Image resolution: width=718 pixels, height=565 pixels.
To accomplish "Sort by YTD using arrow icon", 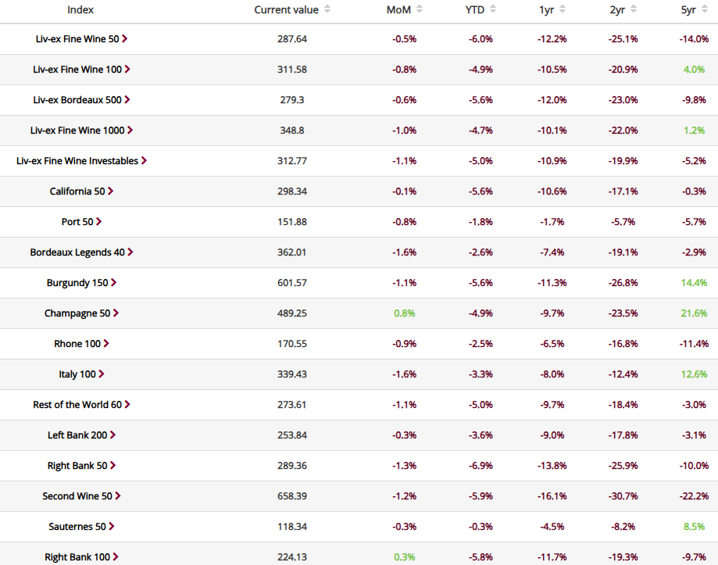I will tap(493, 9).
